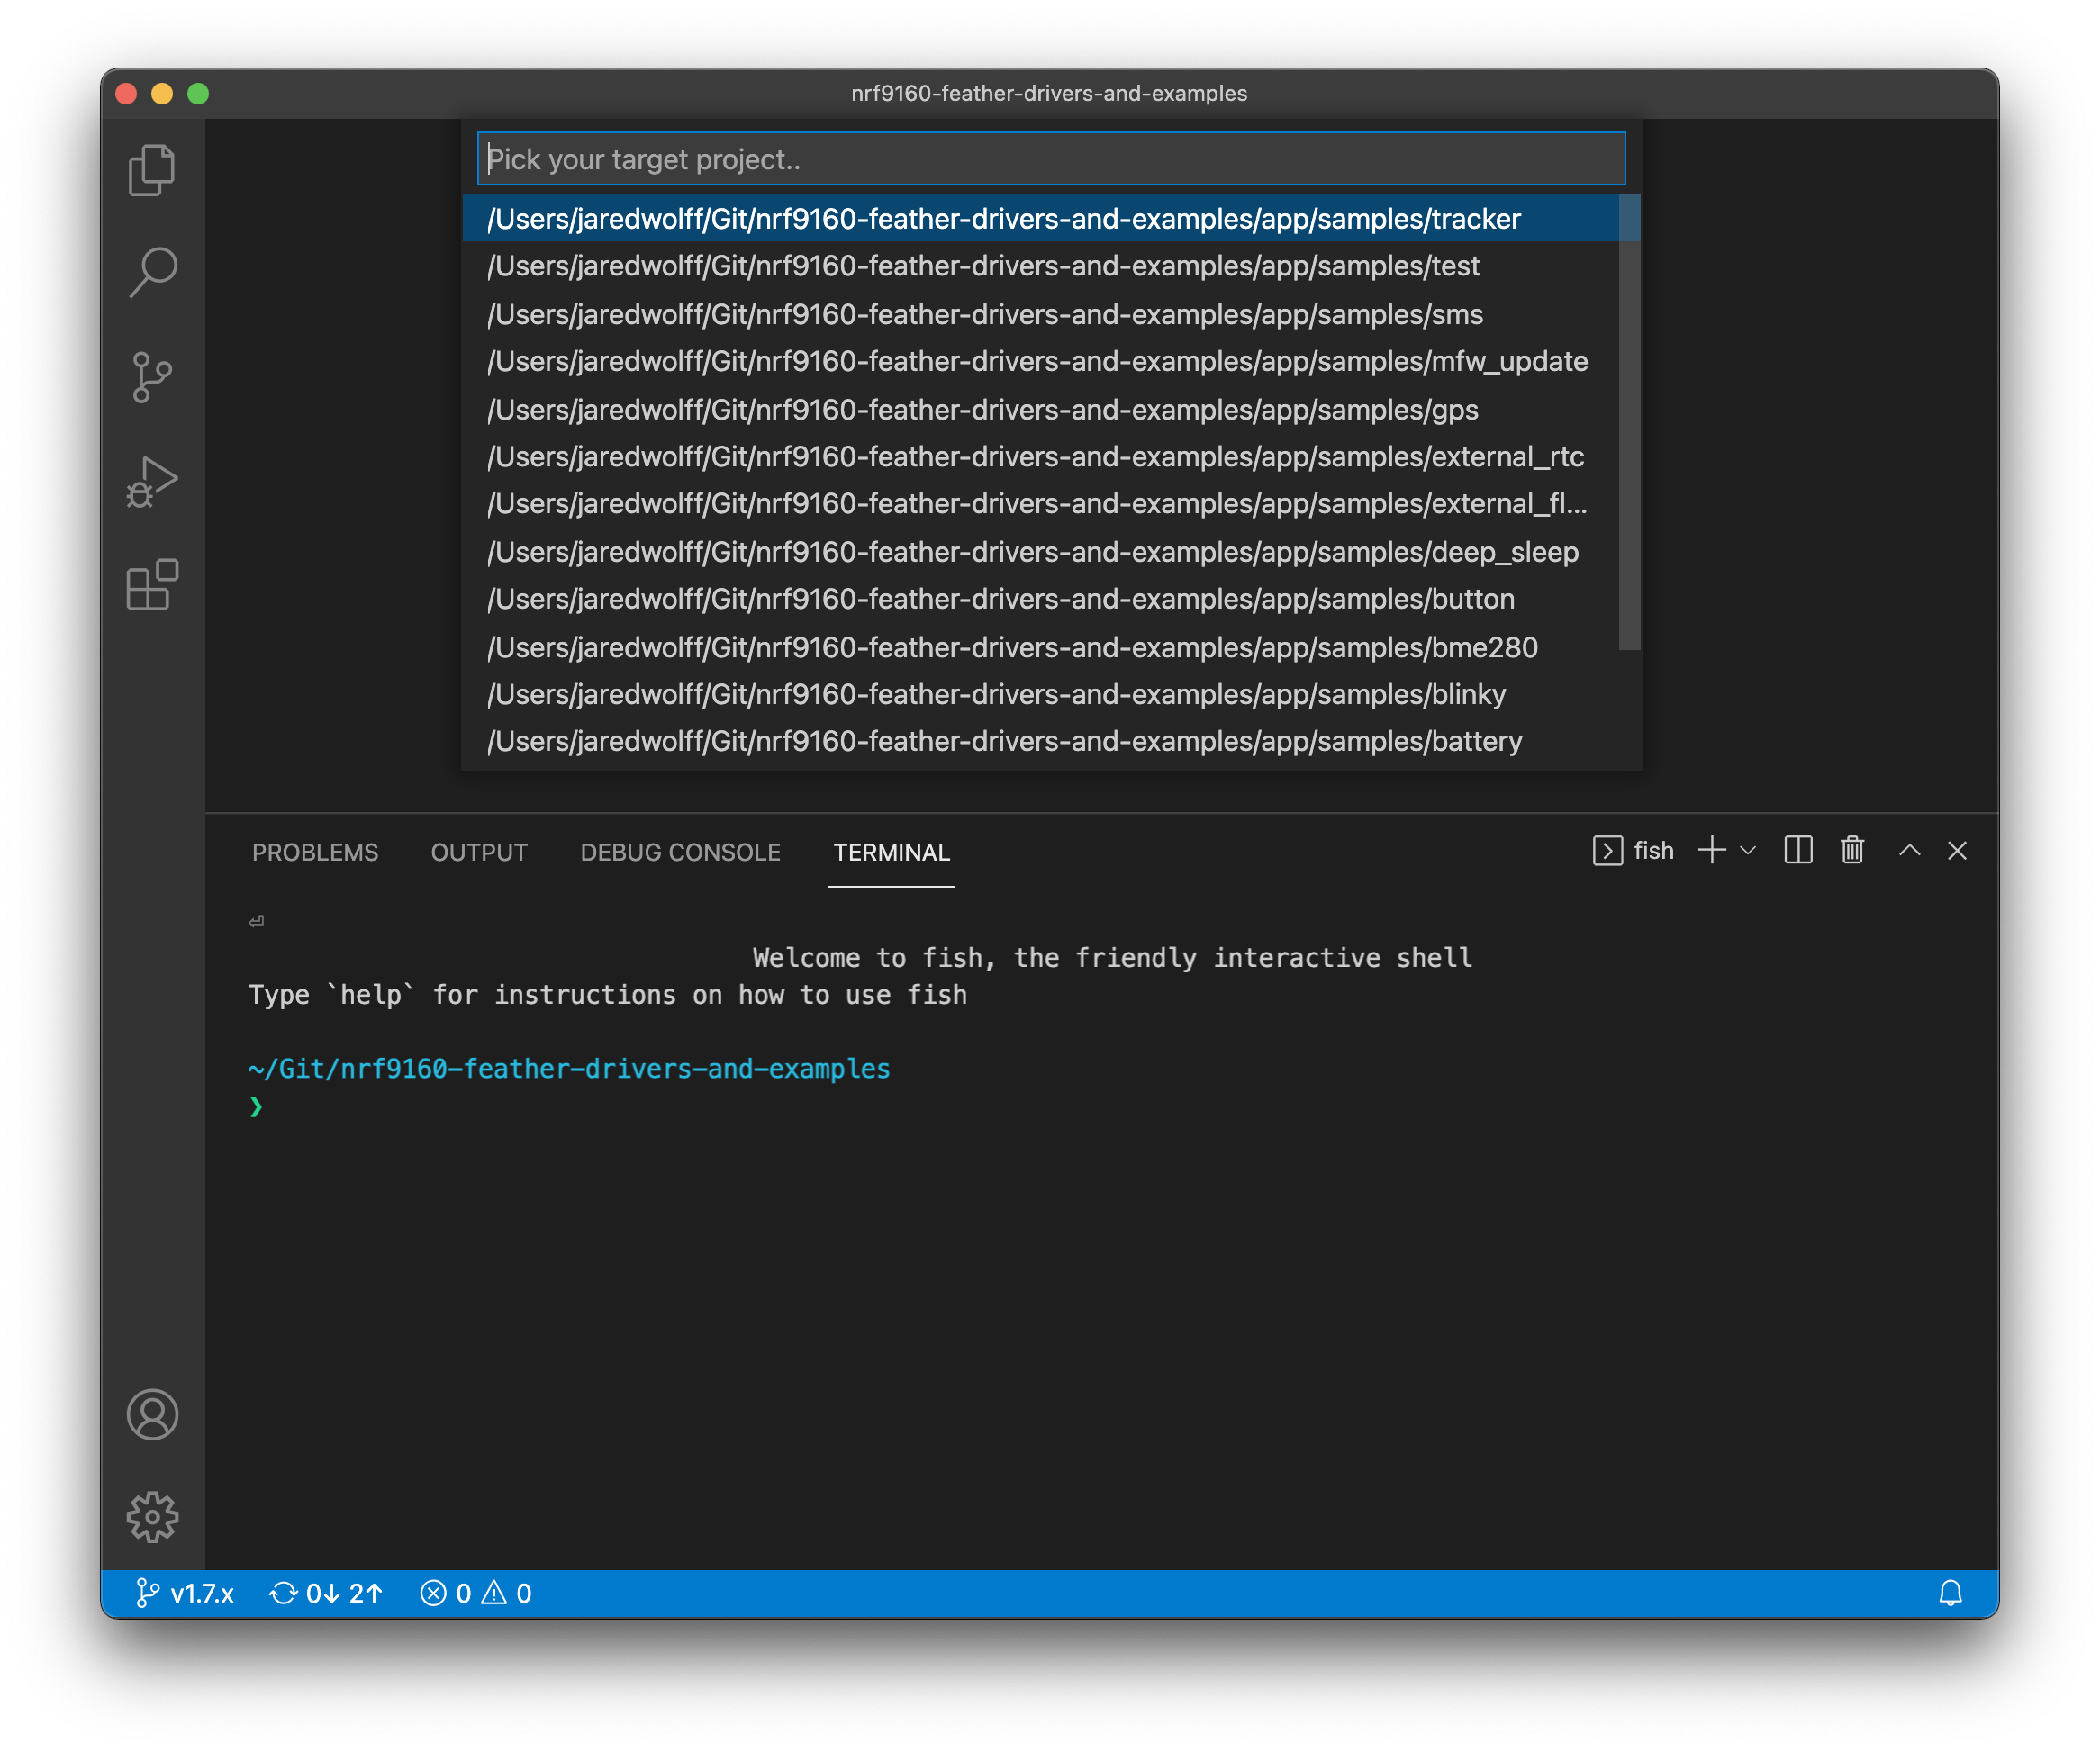Choose the samples/sms project
Image resolution: width=2100 pixels, height=1752 pixels.
[x=1040, y=314]
